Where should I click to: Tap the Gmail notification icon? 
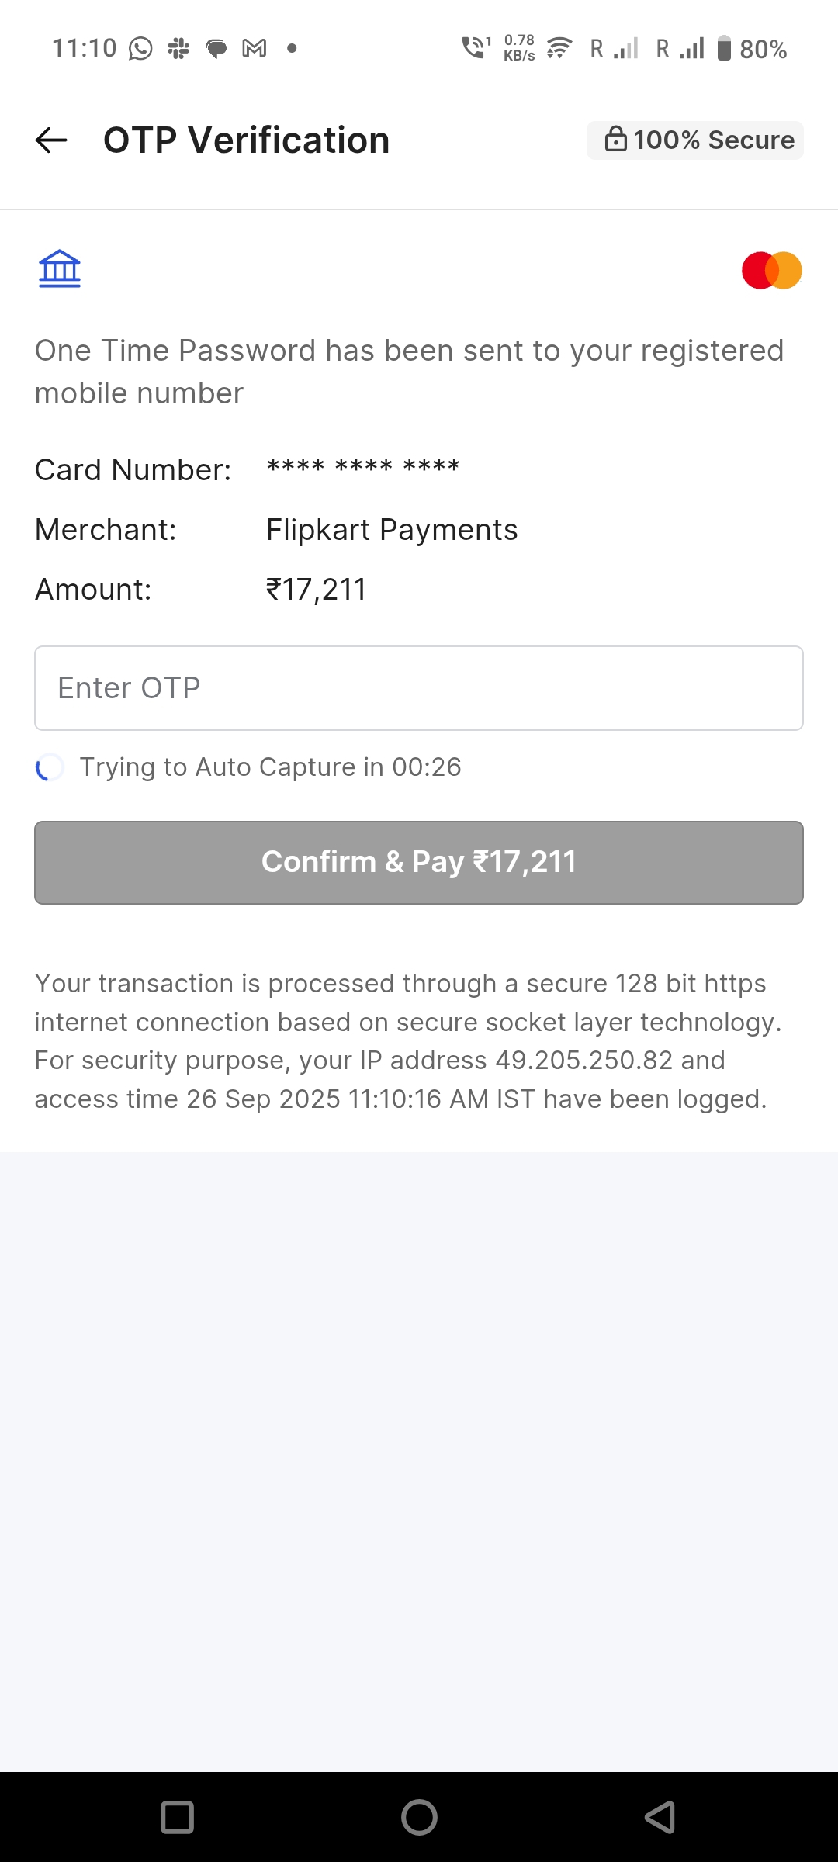pos(255,49)
